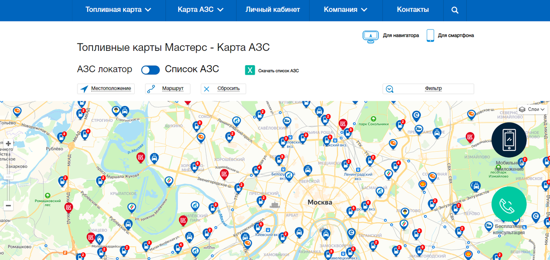Click the Список АЗС label

pos(192,69)
